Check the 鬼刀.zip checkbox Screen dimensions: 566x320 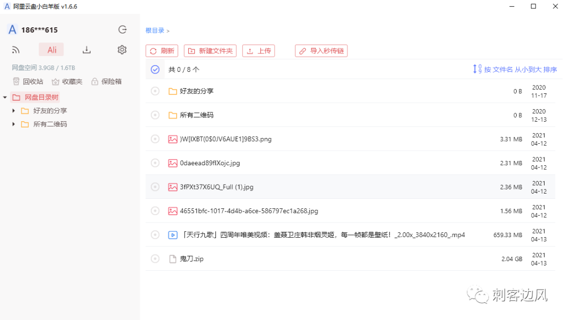click(155, 259)
